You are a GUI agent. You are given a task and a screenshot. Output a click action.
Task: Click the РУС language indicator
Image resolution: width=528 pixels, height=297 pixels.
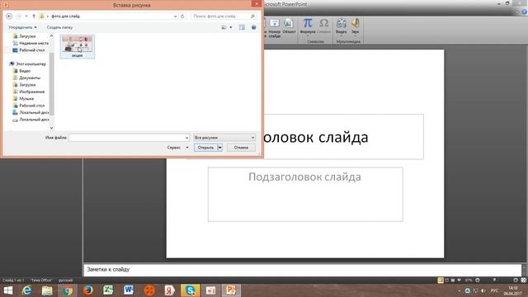(494, 290)
